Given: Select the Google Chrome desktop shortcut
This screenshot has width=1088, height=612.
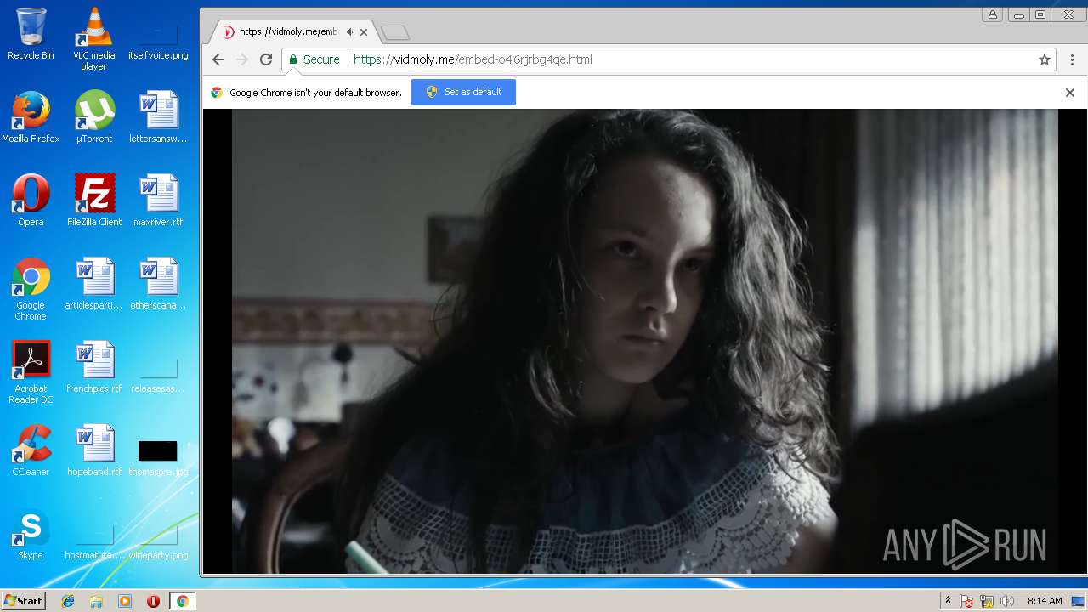Looking at the screenshot, I should pos(31,289).
